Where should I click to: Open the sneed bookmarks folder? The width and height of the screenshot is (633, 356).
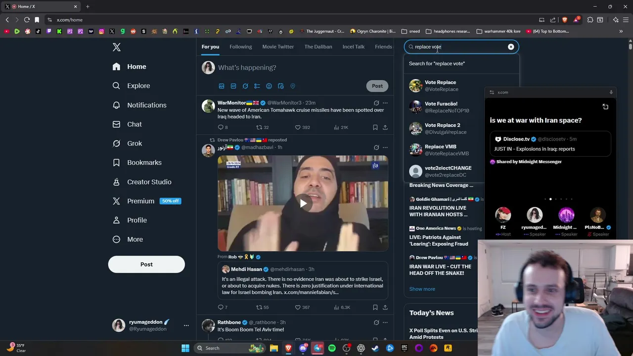pyautogui.click(x=410, y=31)
